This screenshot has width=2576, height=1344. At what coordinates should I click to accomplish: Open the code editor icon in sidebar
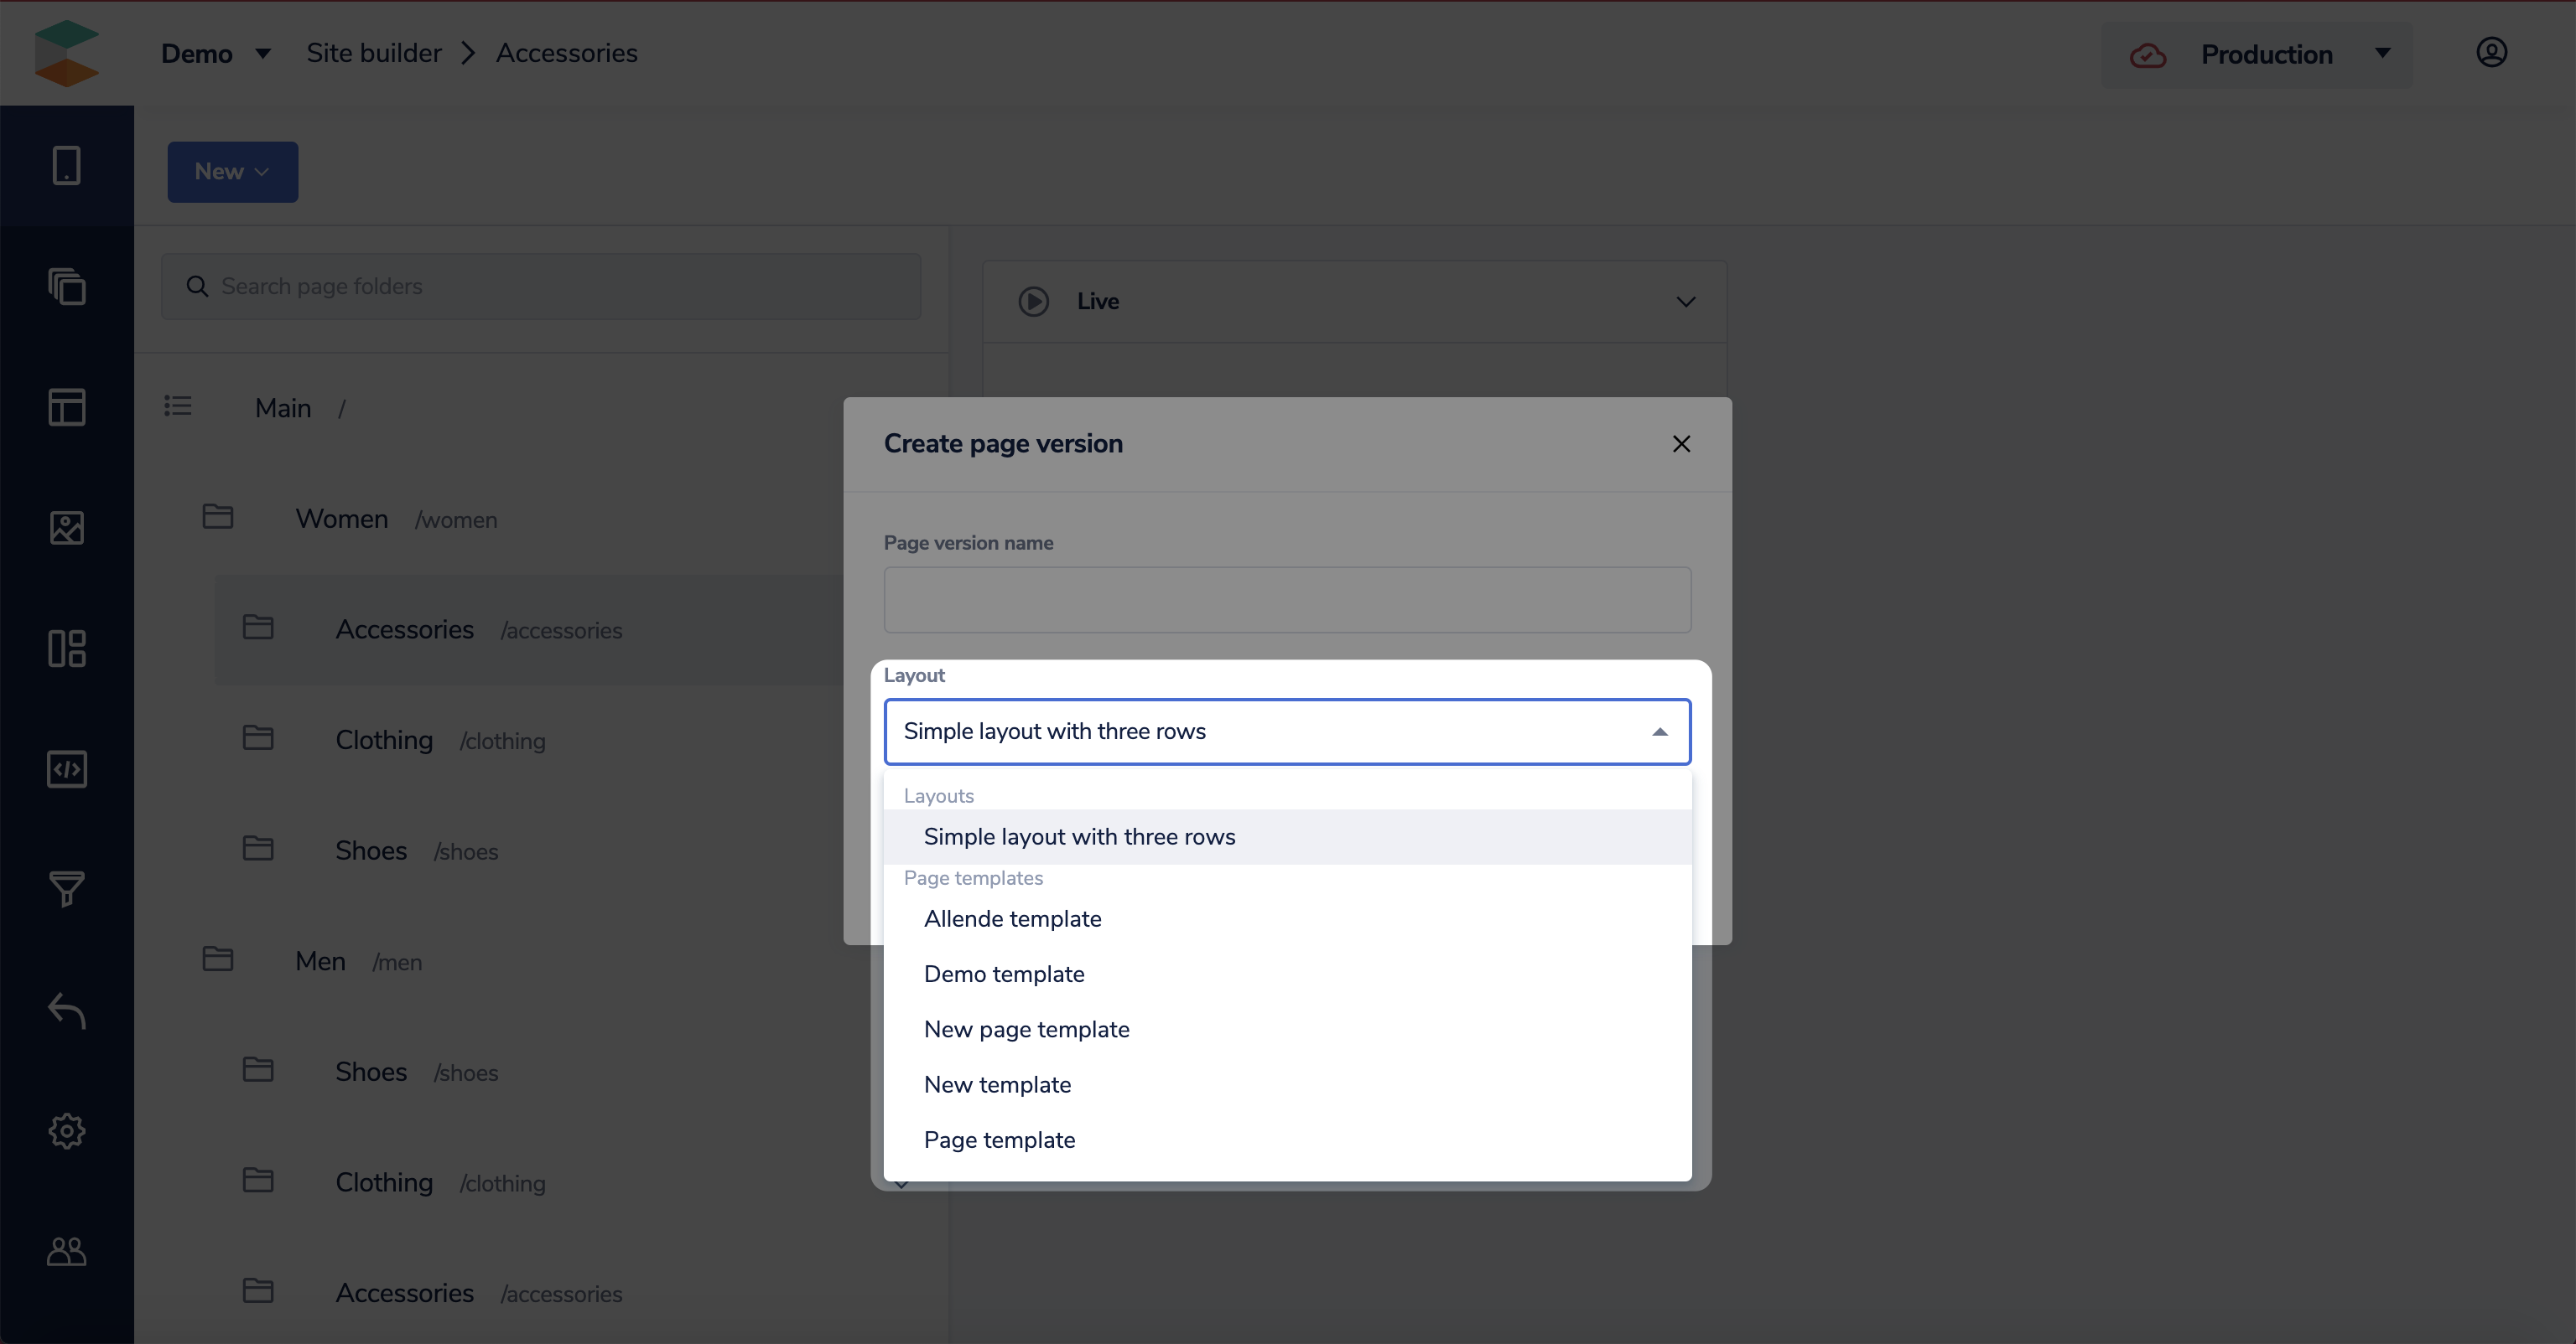pos(66,769)
